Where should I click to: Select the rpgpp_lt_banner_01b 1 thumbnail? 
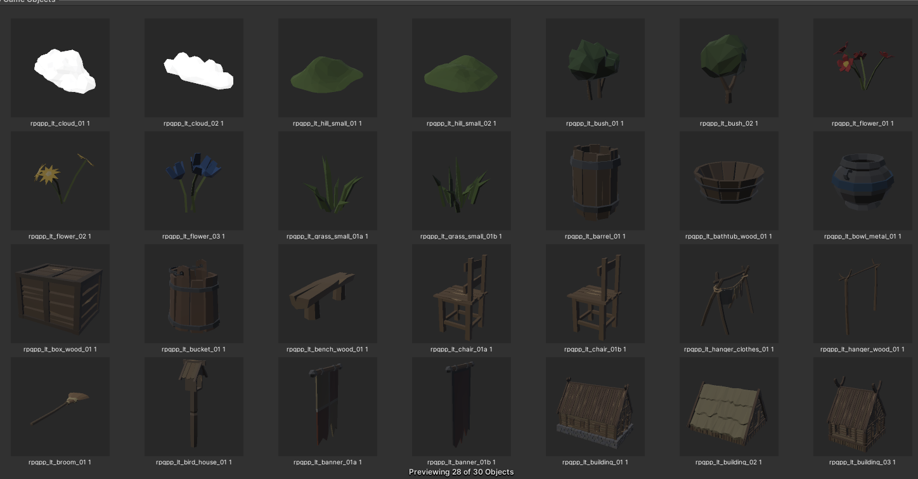click(x=462, y=407)
